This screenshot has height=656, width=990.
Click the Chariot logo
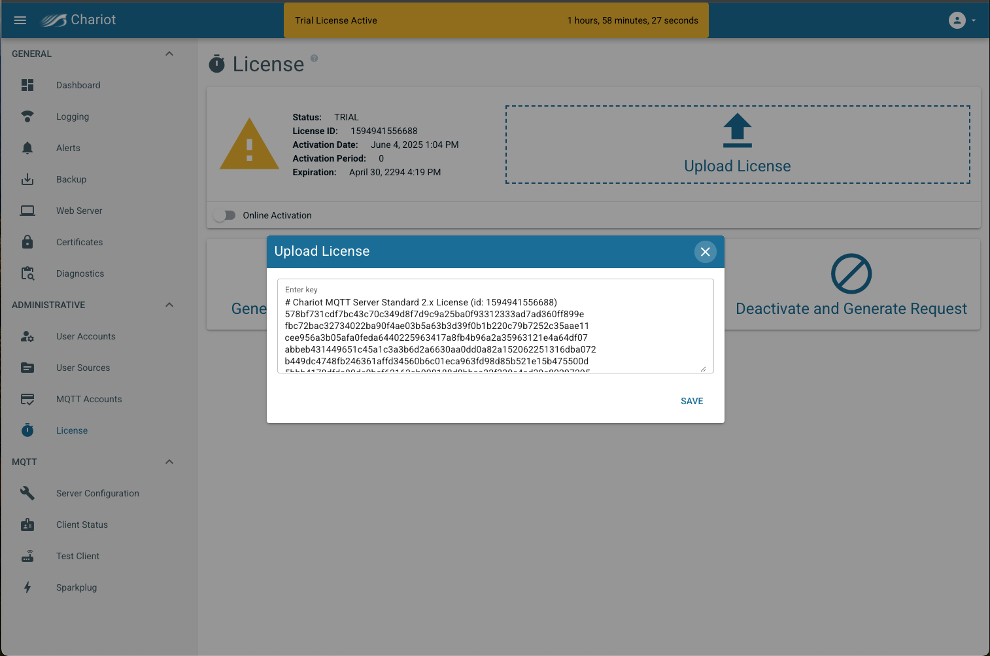tap(78, 20)
